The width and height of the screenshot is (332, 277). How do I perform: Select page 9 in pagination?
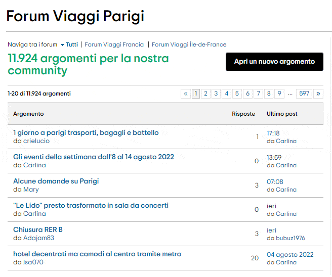279,94
